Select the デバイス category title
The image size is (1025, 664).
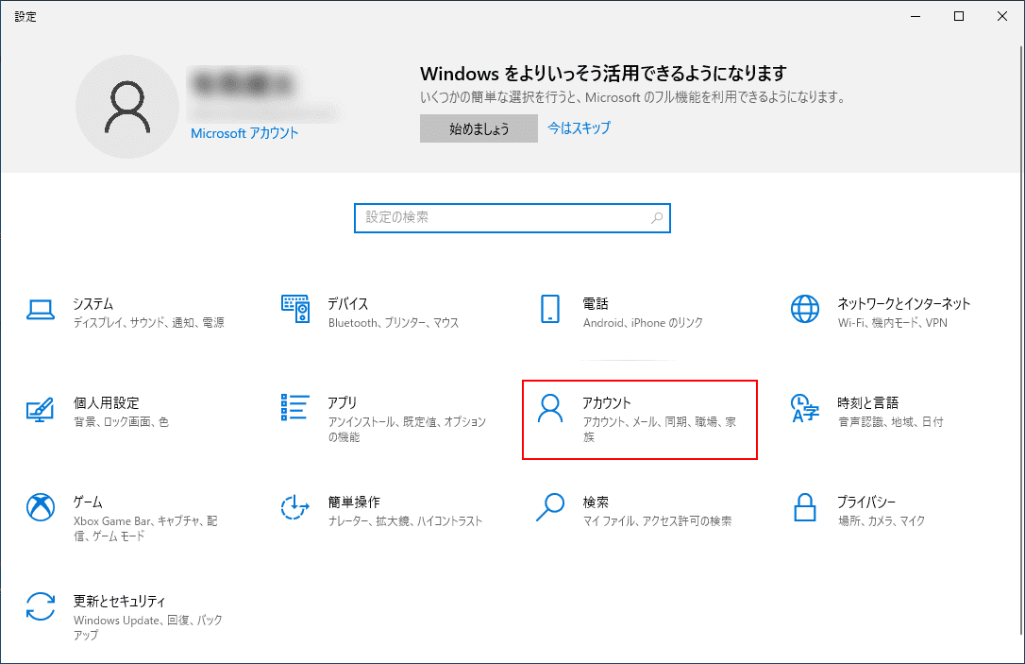[x=348, y=303]
